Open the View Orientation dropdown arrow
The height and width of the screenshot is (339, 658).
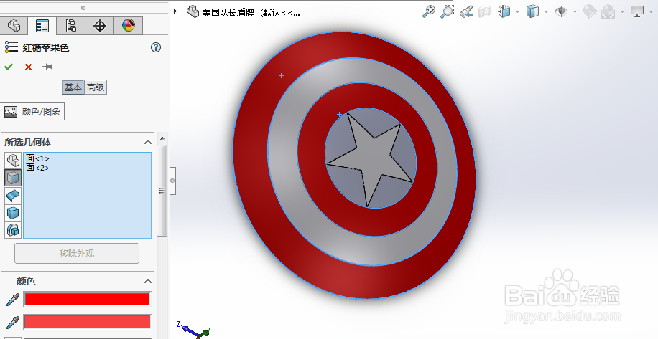(517, 11)
